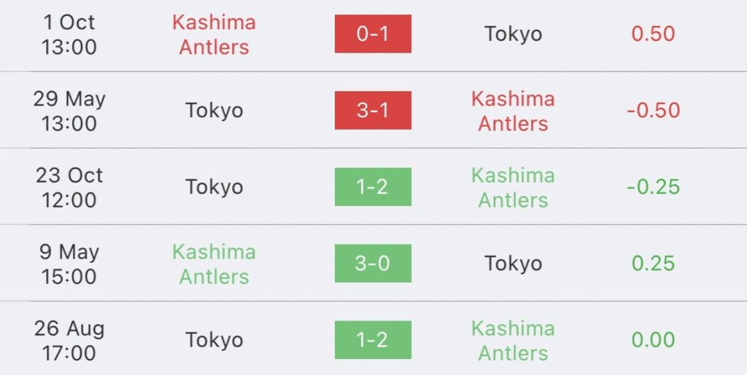Click Tokyo away team in 9 May row

pyautogui.click(x=513, y=264)
